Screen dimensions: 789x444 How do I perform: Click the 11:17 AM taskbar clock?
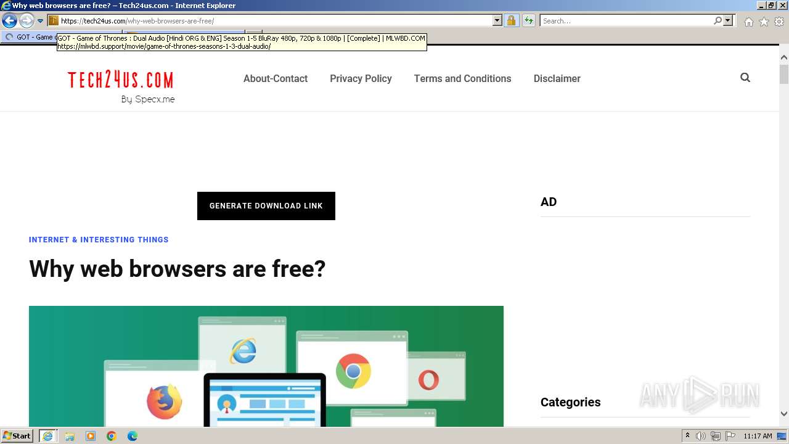click(x=758, y=436)
